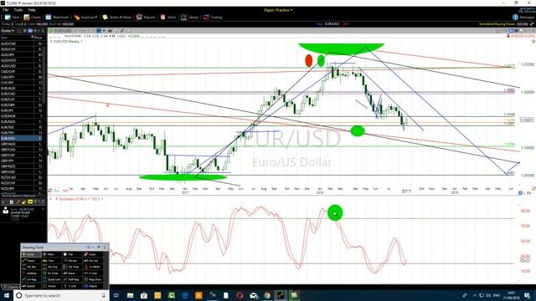
Task: Select the Speed lines drawing tool
Action: pyautogui.click(x=31, y=286)
